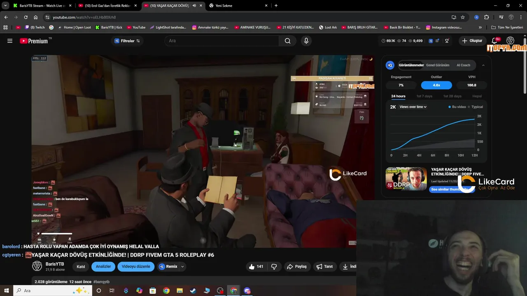Switch to AI Coach tab
527x296 pixels.
tap(463, 65)
